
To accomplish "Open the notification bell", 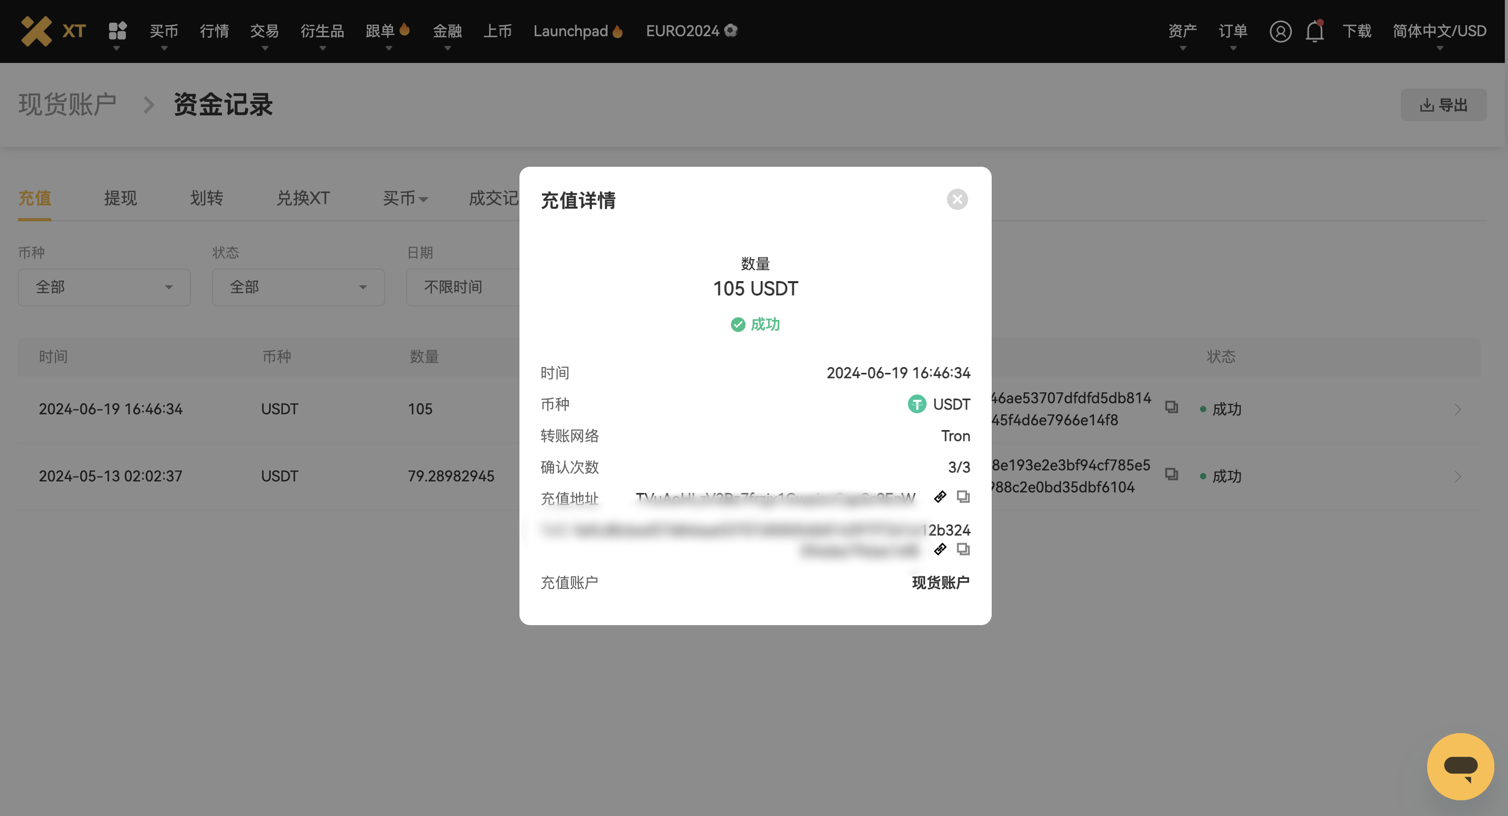I will coord(1314,31).
